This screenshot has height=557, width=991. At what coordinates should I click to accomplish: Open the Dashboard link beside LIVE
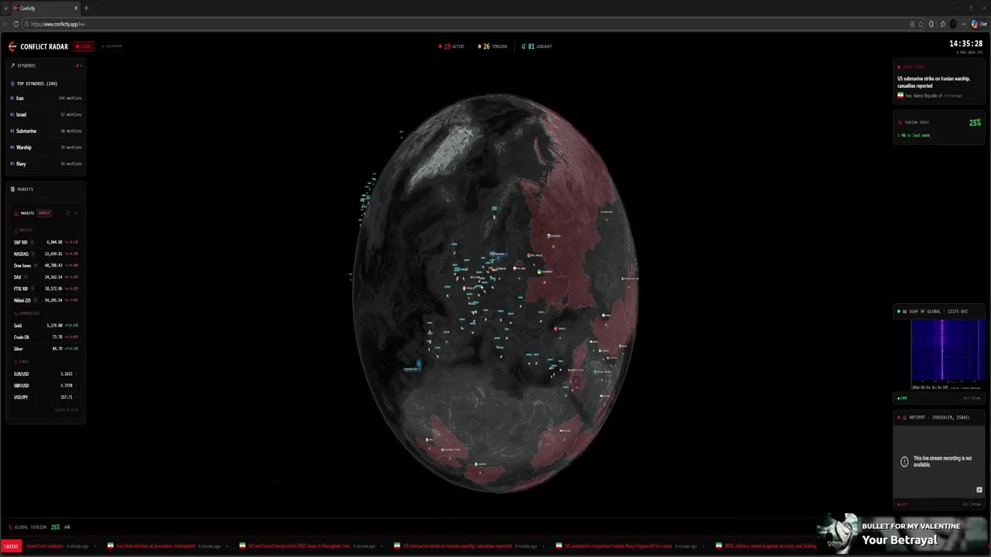click(113, 46)
